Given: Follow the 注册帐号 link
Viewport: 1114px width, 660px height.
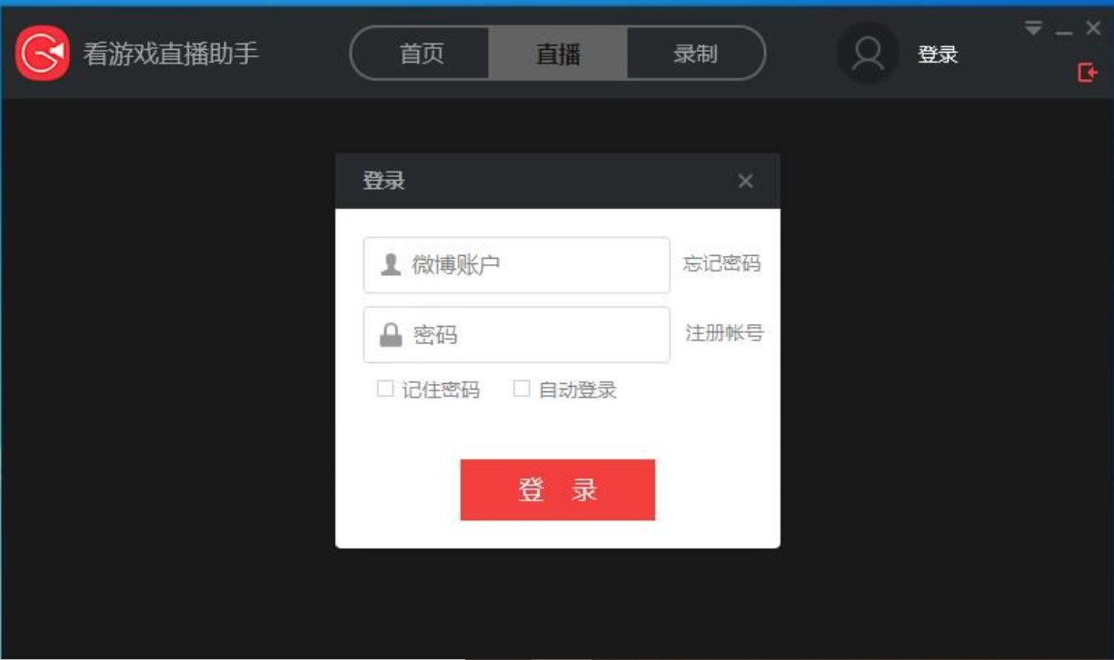Looking at the screenshot, I should pyautogui.click(x=724, y=333).
